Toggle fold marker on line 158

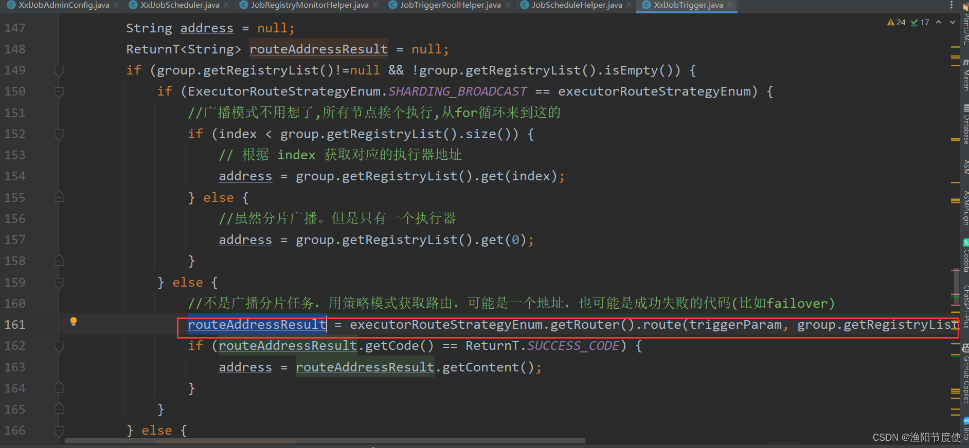tap(59, 261)
